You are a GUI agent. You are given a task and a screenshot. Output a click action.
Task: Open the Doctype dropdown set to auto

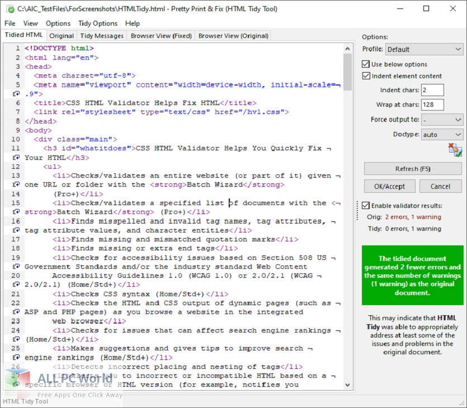pos(442,134)
